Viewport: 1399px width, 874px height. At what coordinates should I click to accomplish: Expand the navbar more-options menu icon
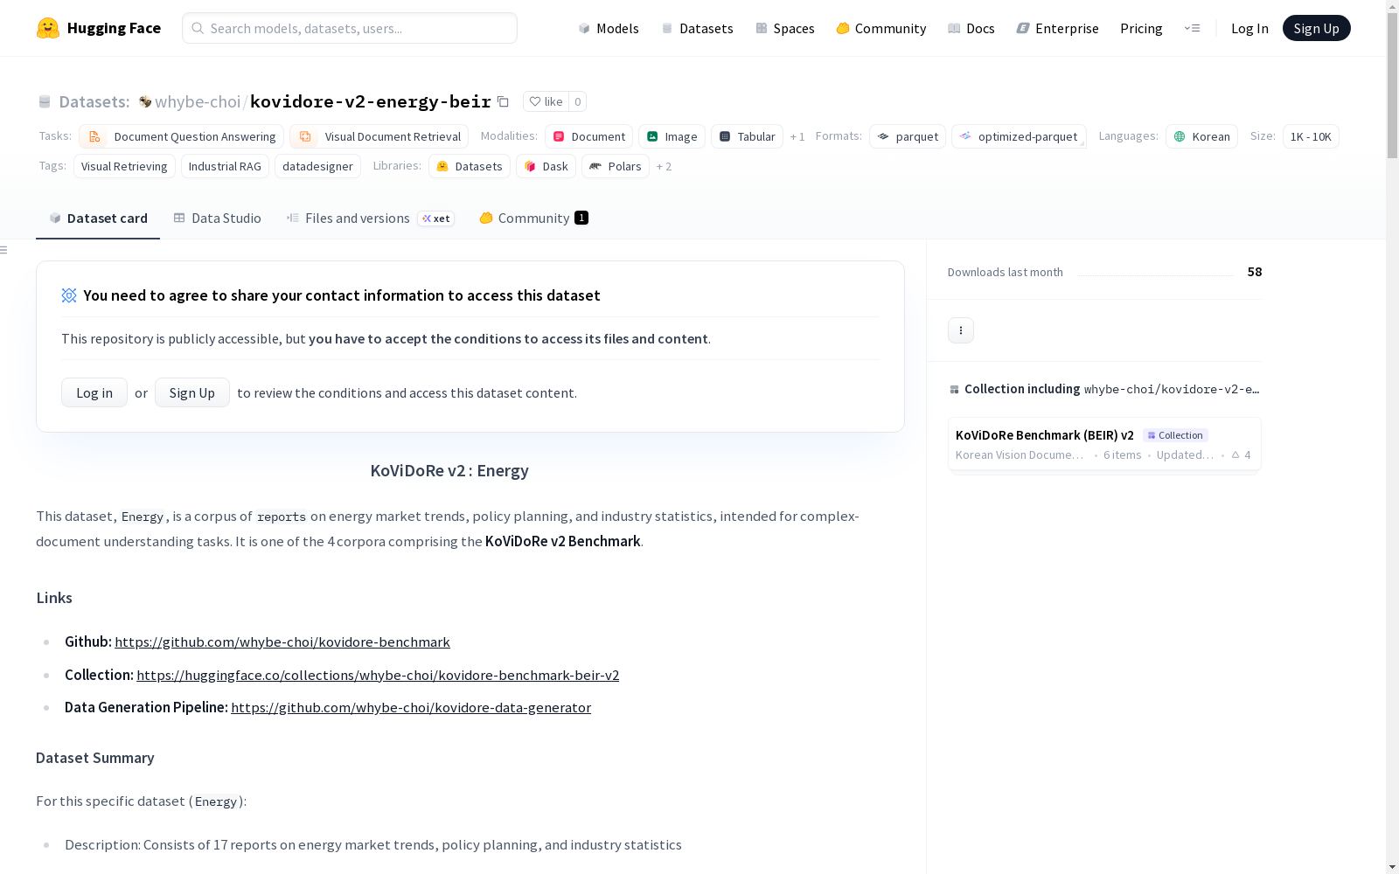(1192, 28)
